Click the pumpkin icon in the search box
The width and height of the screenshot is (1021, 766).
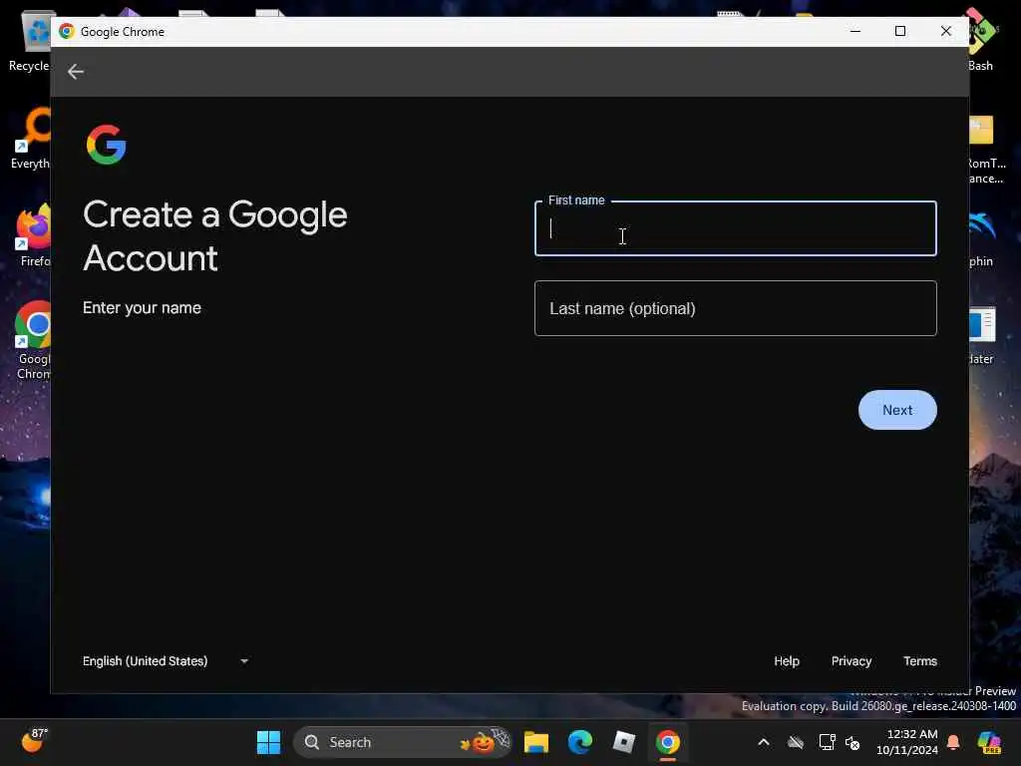tap(484, 742)
